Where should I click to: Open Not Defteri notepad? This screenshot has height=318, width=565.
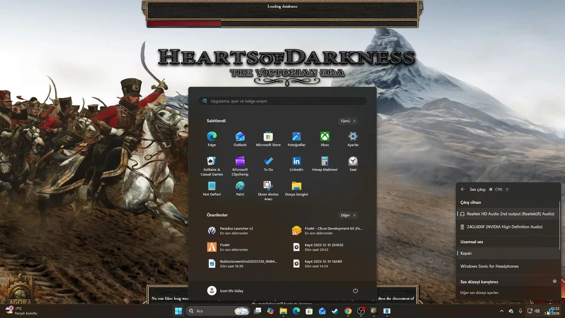[x=212, y=188]
